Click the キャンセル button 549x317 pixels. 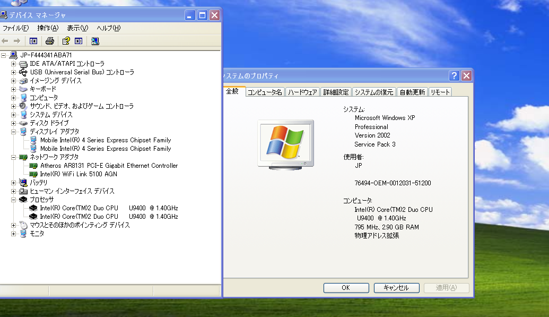(396, 288)
